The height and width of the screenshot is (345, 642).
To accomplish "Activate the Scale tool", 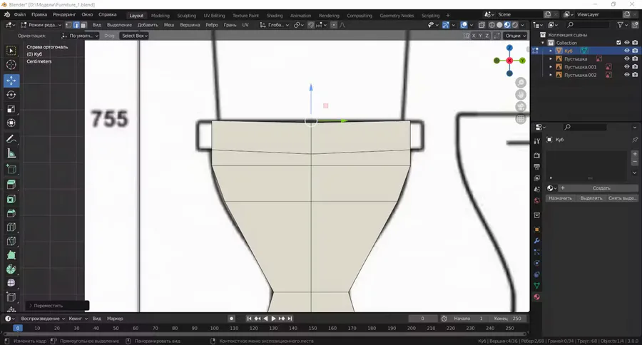I will coord(11,109).
